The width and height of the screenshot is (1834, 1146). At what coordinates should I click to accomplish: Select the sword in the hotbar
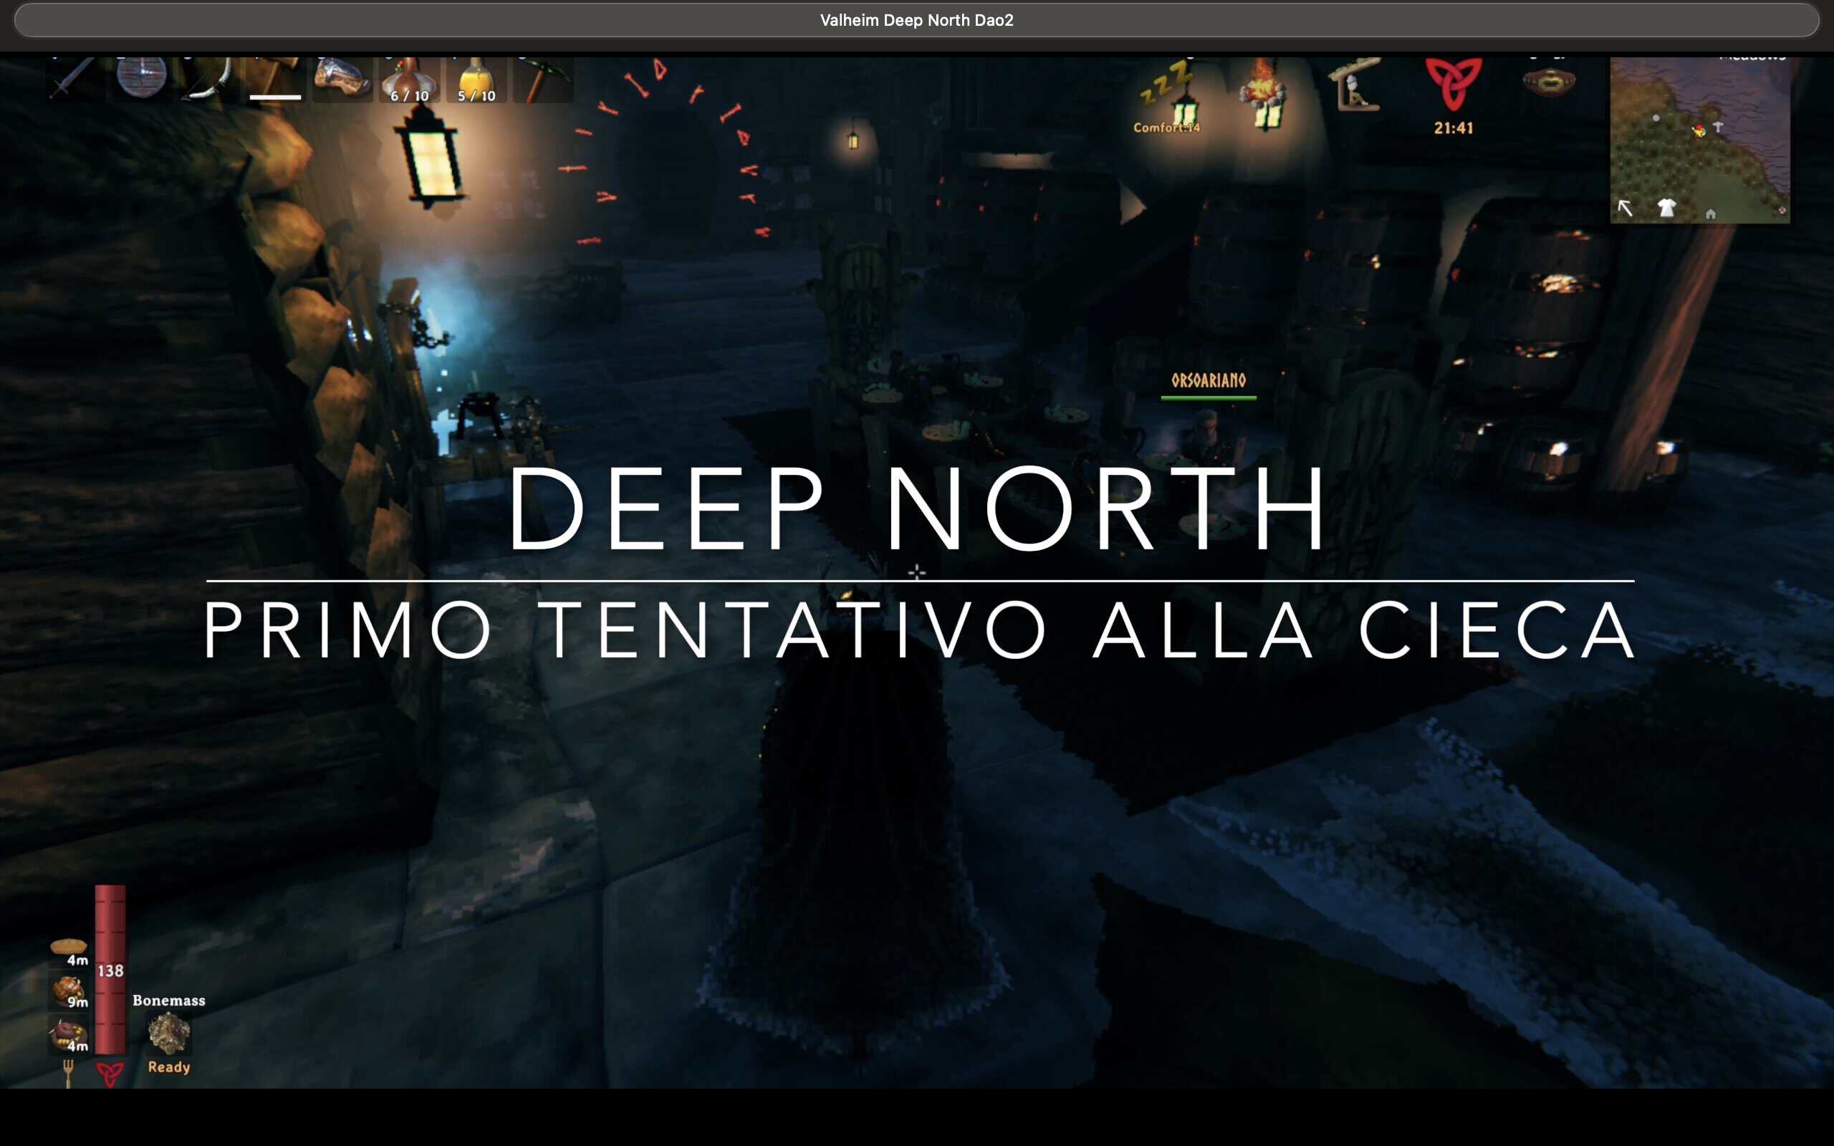74,78
